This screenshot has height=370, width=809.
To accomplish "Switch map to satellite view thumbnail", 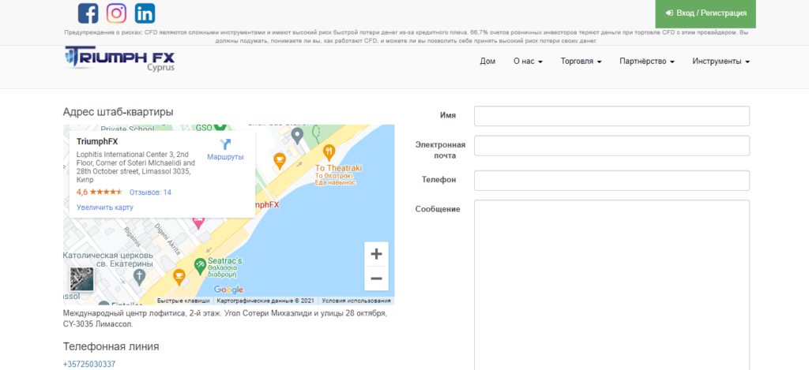I will [82, 278].
